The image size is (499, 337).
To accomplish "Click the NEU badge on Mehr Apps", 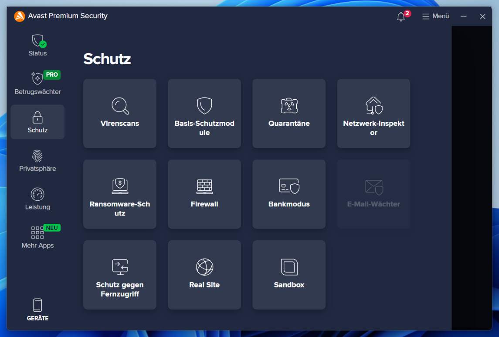I will coord(52,228).
